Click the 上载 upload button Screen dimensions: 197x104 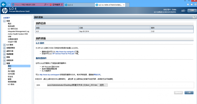pyautogui.click(x=189, y=93)
